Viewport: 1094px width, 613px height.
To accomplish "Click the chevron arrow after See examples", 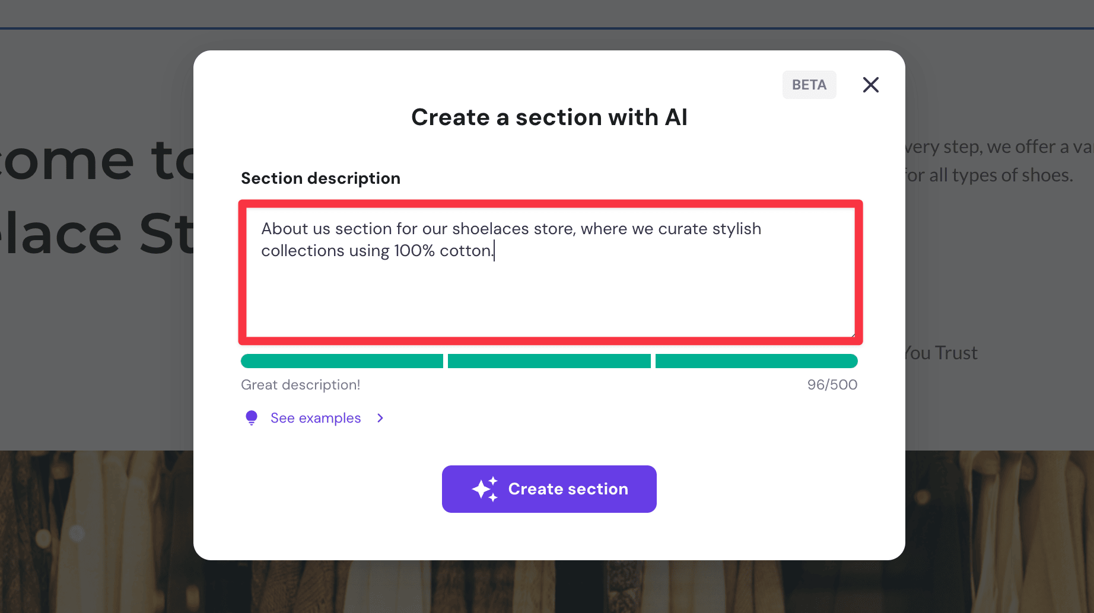I will [380, 418].
